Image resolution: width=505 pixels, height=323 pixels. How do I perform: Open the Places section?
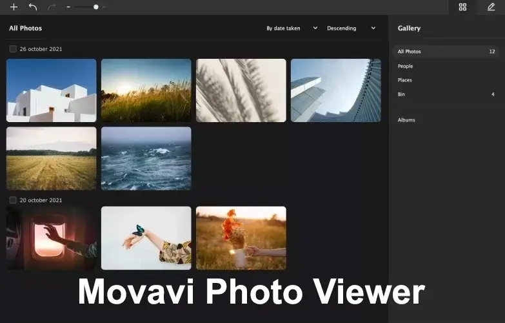(x=404, y=80)
